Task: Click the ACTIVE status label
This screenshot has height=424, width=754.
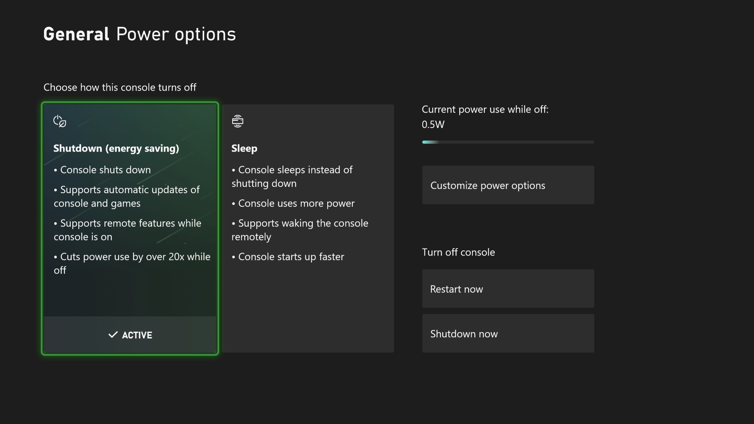Action: coord(137,335)
